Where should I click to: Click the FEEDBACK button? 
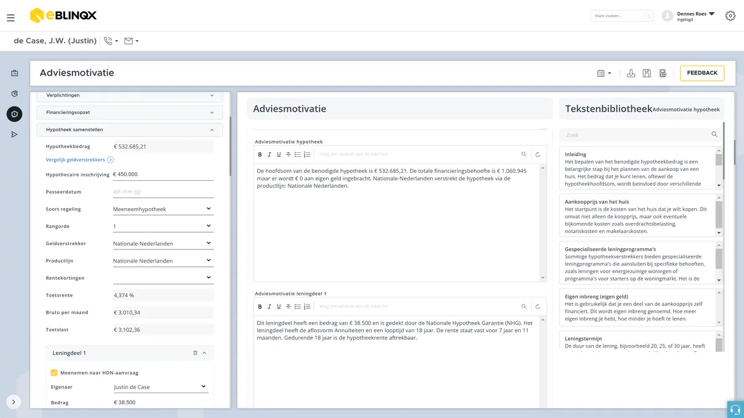(702, 73)
